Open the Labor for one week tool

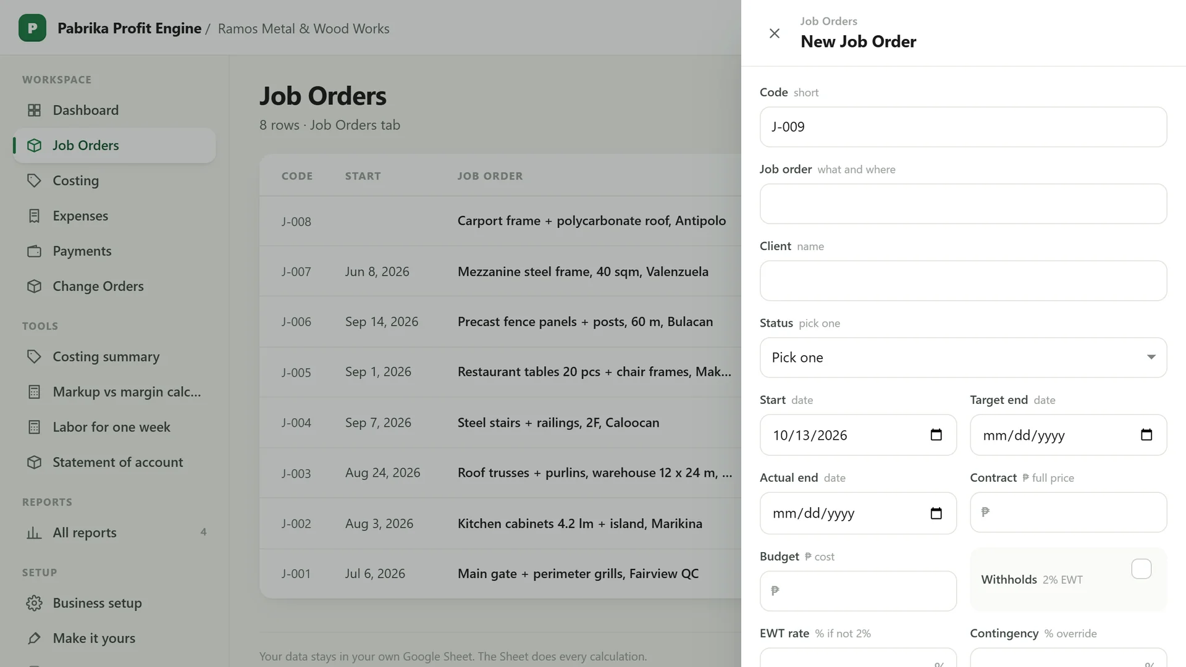coord(114,427)
